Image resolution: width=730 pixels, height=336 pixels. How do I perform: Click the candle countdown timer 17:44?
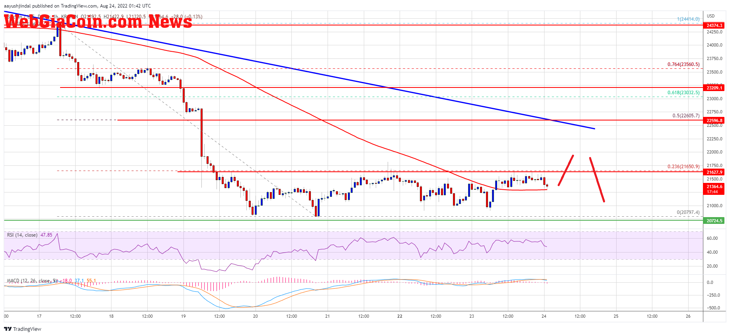tap(712, 192)
